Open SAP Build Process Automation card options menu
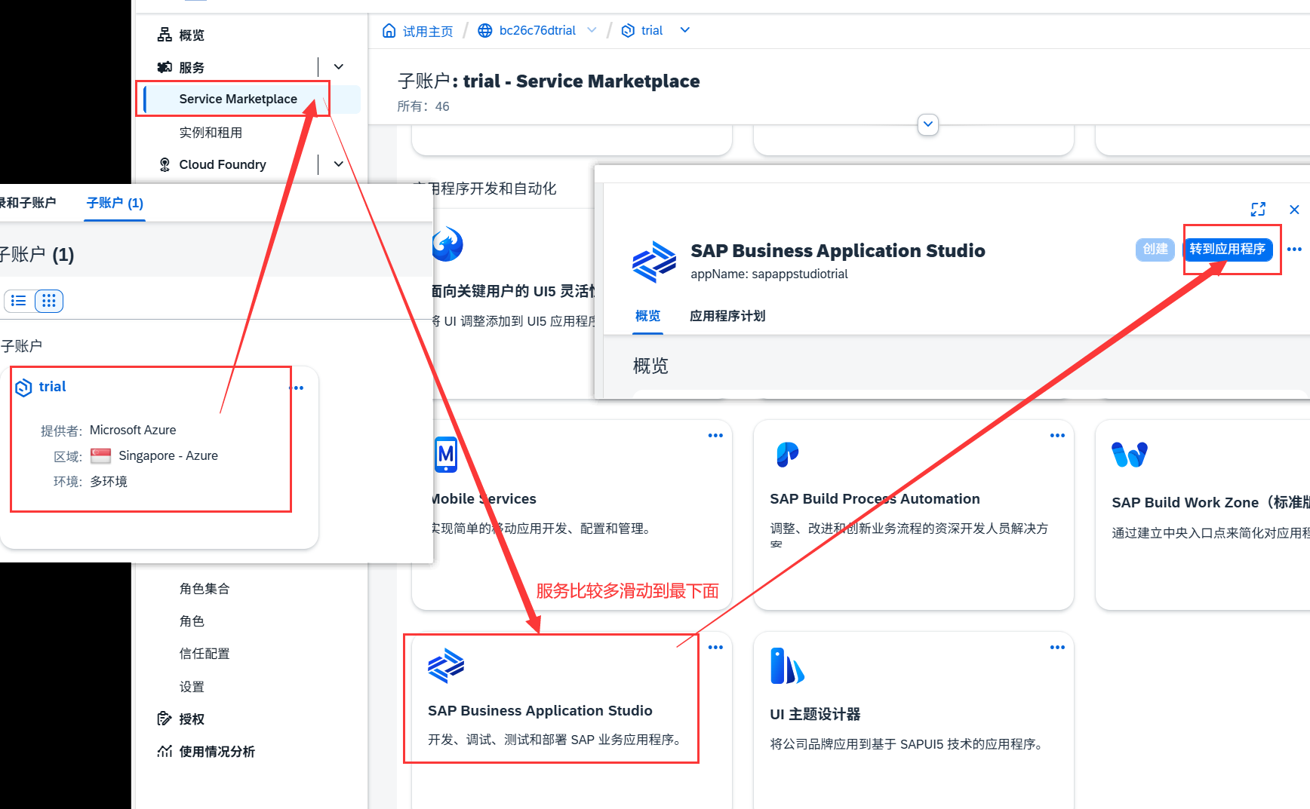Viewport: 1310px width, 809px height. point(1057,436)
